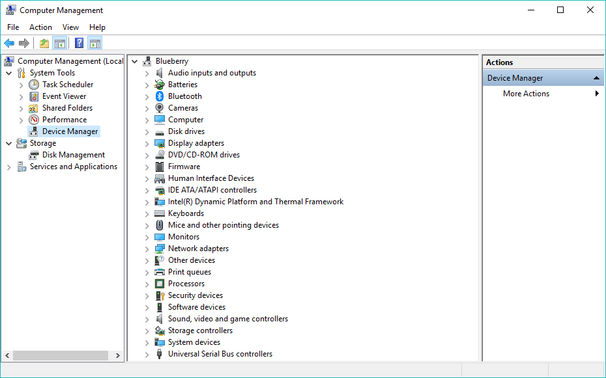Image resolution: width=606 pixels, height=378 pixels.
Task: Expand the Network adapters category
Action: (147, 249)
